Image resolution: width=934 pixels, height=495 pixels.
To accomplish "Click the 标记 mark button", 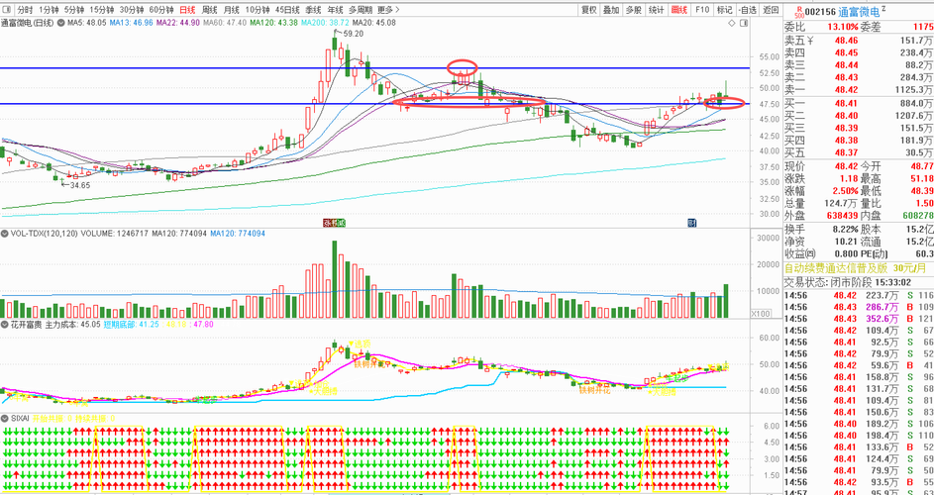I will coord(724,10).
